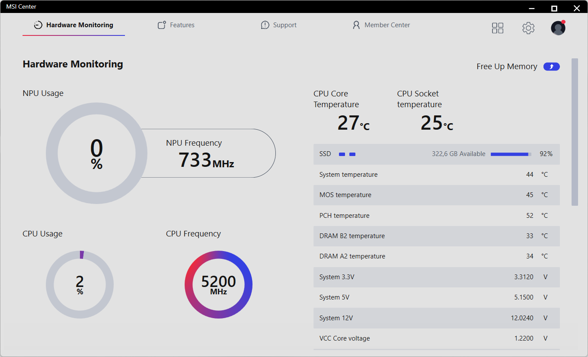Click the NPU Usage ring gauge

point(96,153)
